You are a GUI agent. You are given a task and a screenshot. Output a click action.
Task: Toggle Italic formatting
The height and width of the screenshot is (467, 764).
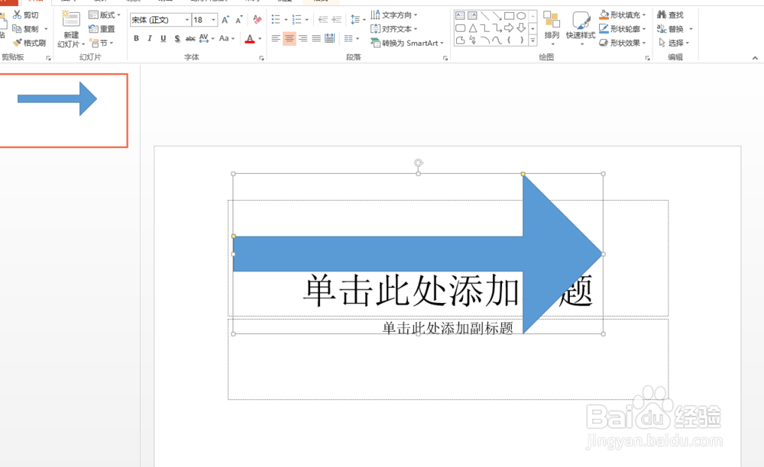click(x=150, y=38)
